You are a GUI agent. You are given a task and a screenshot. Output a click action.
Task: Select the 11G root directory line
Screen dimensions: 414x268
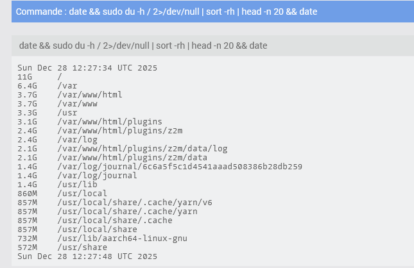(x=40, y=76)
